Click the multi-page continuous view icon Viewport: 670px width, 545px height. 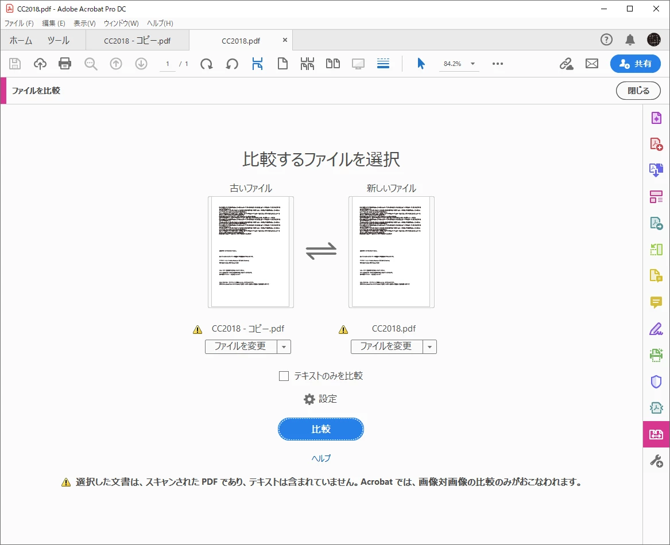[307, 64]
